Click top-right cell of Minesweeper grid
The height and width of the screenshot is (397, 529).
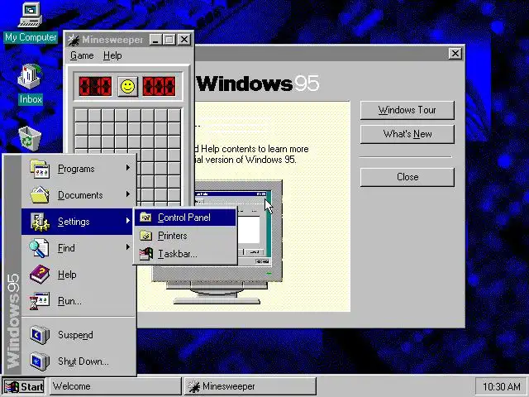coord(174,116)
